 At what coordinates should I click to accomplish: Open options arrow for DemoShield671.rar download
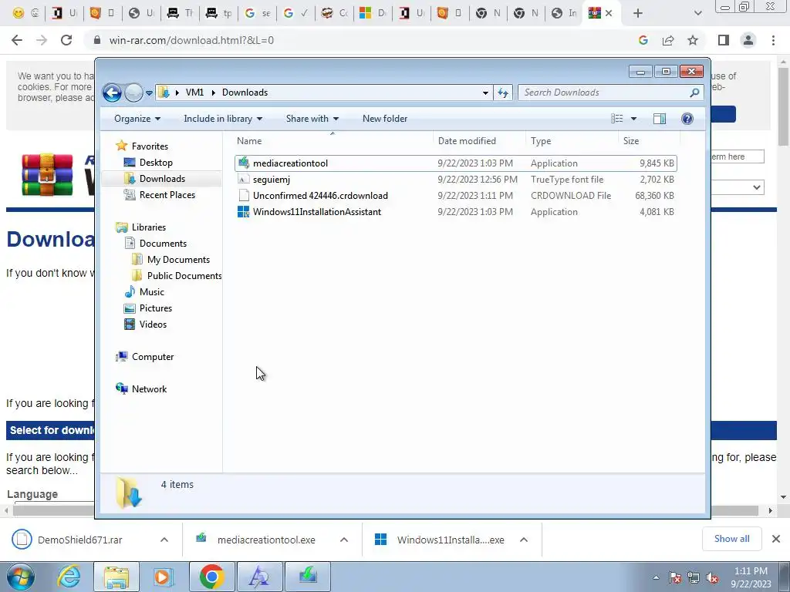tap(164, 540)
